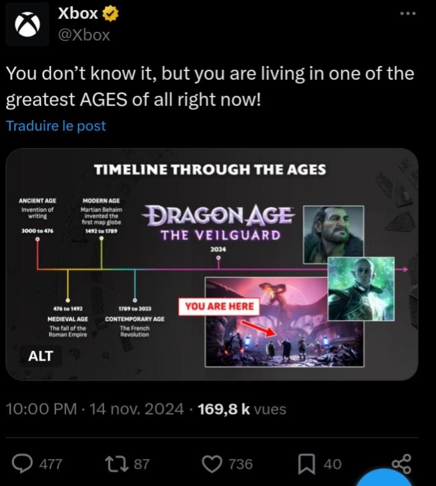Click the Medieval Age timeline entry
The height and width of the screenshot is (486, 436).
(68, 319)
